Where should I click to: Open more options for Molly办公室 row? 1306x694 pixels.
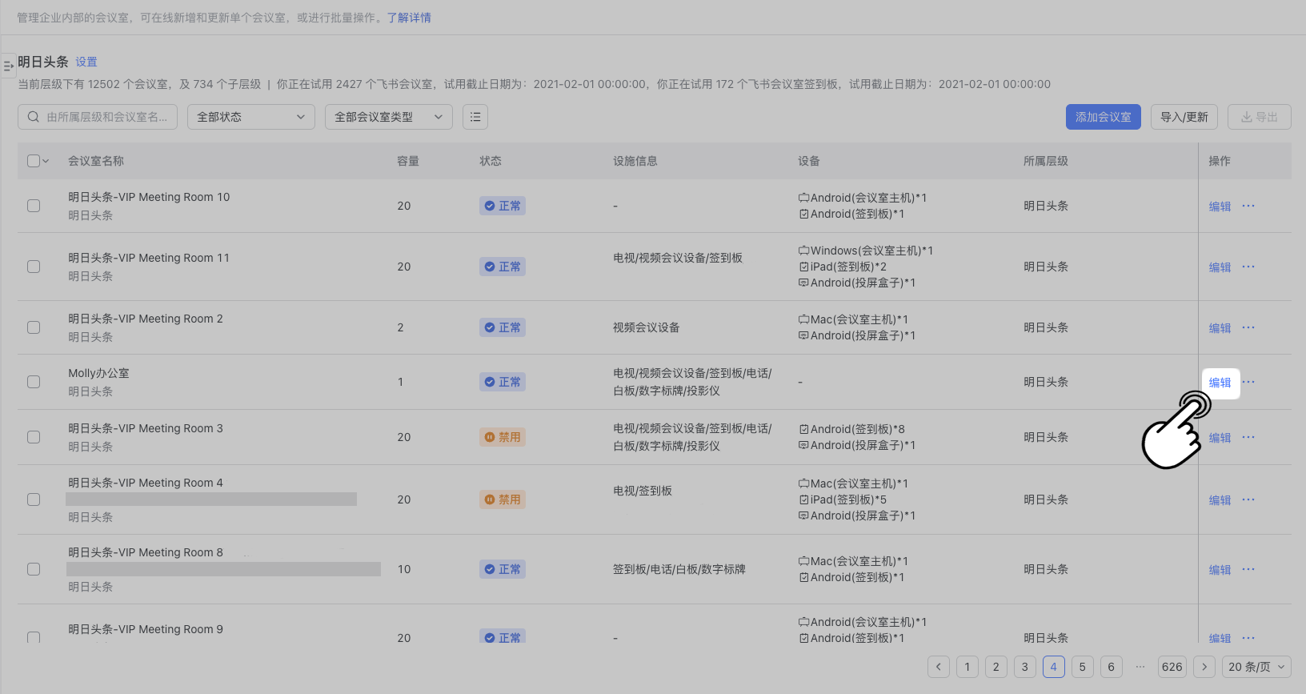(x=1248, y=382)
